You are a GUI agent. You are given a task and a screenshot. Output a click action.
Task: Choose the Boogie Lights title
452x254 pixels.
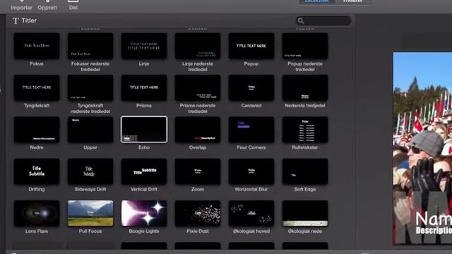144,213
